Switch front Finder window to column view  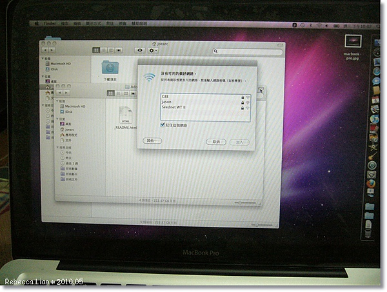126,93
